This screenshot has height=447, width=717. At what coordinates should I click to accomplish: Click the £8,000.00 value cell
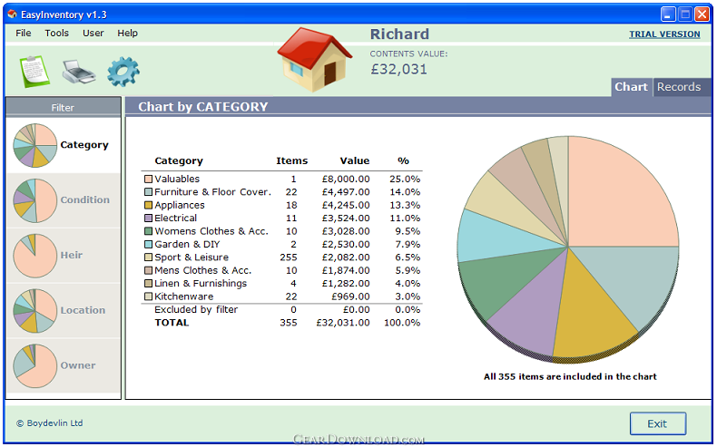[346, 179]
